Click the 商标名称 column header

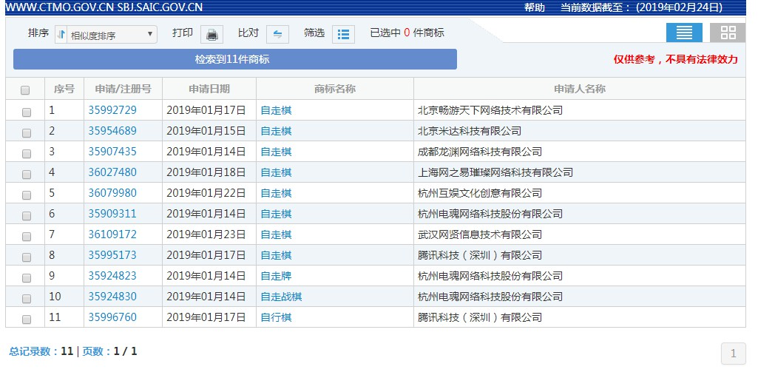click(335, 89)
